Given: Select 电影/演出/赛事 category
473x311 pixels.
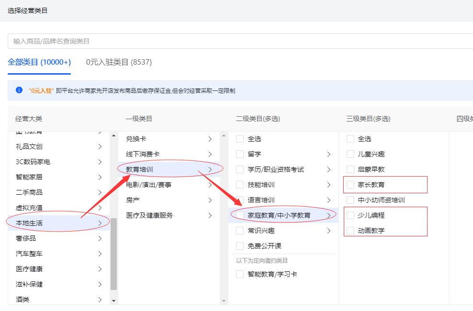Looking at the screenshot, I should (148, 185).
